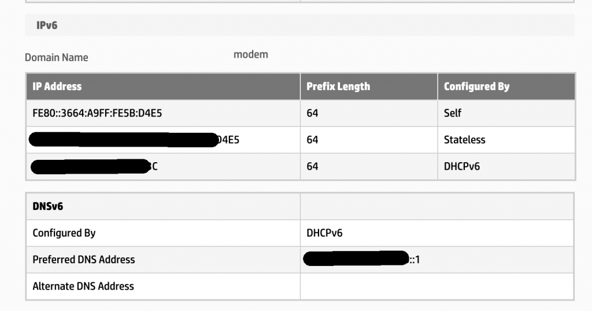This screenshot has width=592, height=311.
Task: Select the preferred DNS address ending in ::1
Action: pyautogui.click(x=361, y=260)
